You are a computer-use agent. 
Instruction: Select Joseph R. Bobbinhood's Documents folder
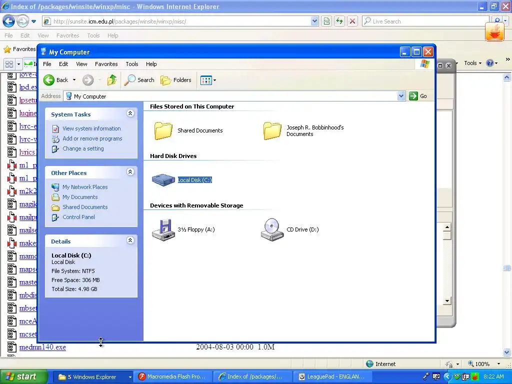pyautogui.click(x=272, y=130)
